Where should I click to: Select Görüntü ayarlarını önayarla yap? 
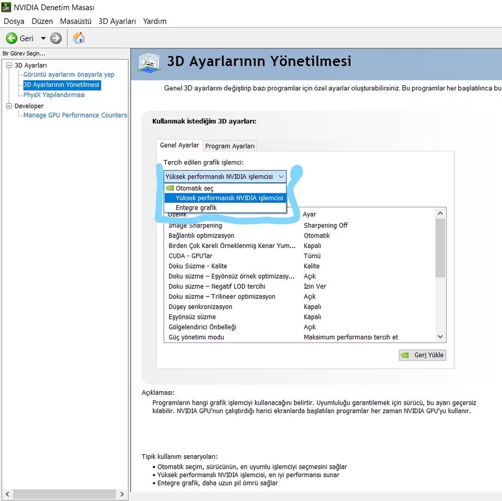click(69, 75)
